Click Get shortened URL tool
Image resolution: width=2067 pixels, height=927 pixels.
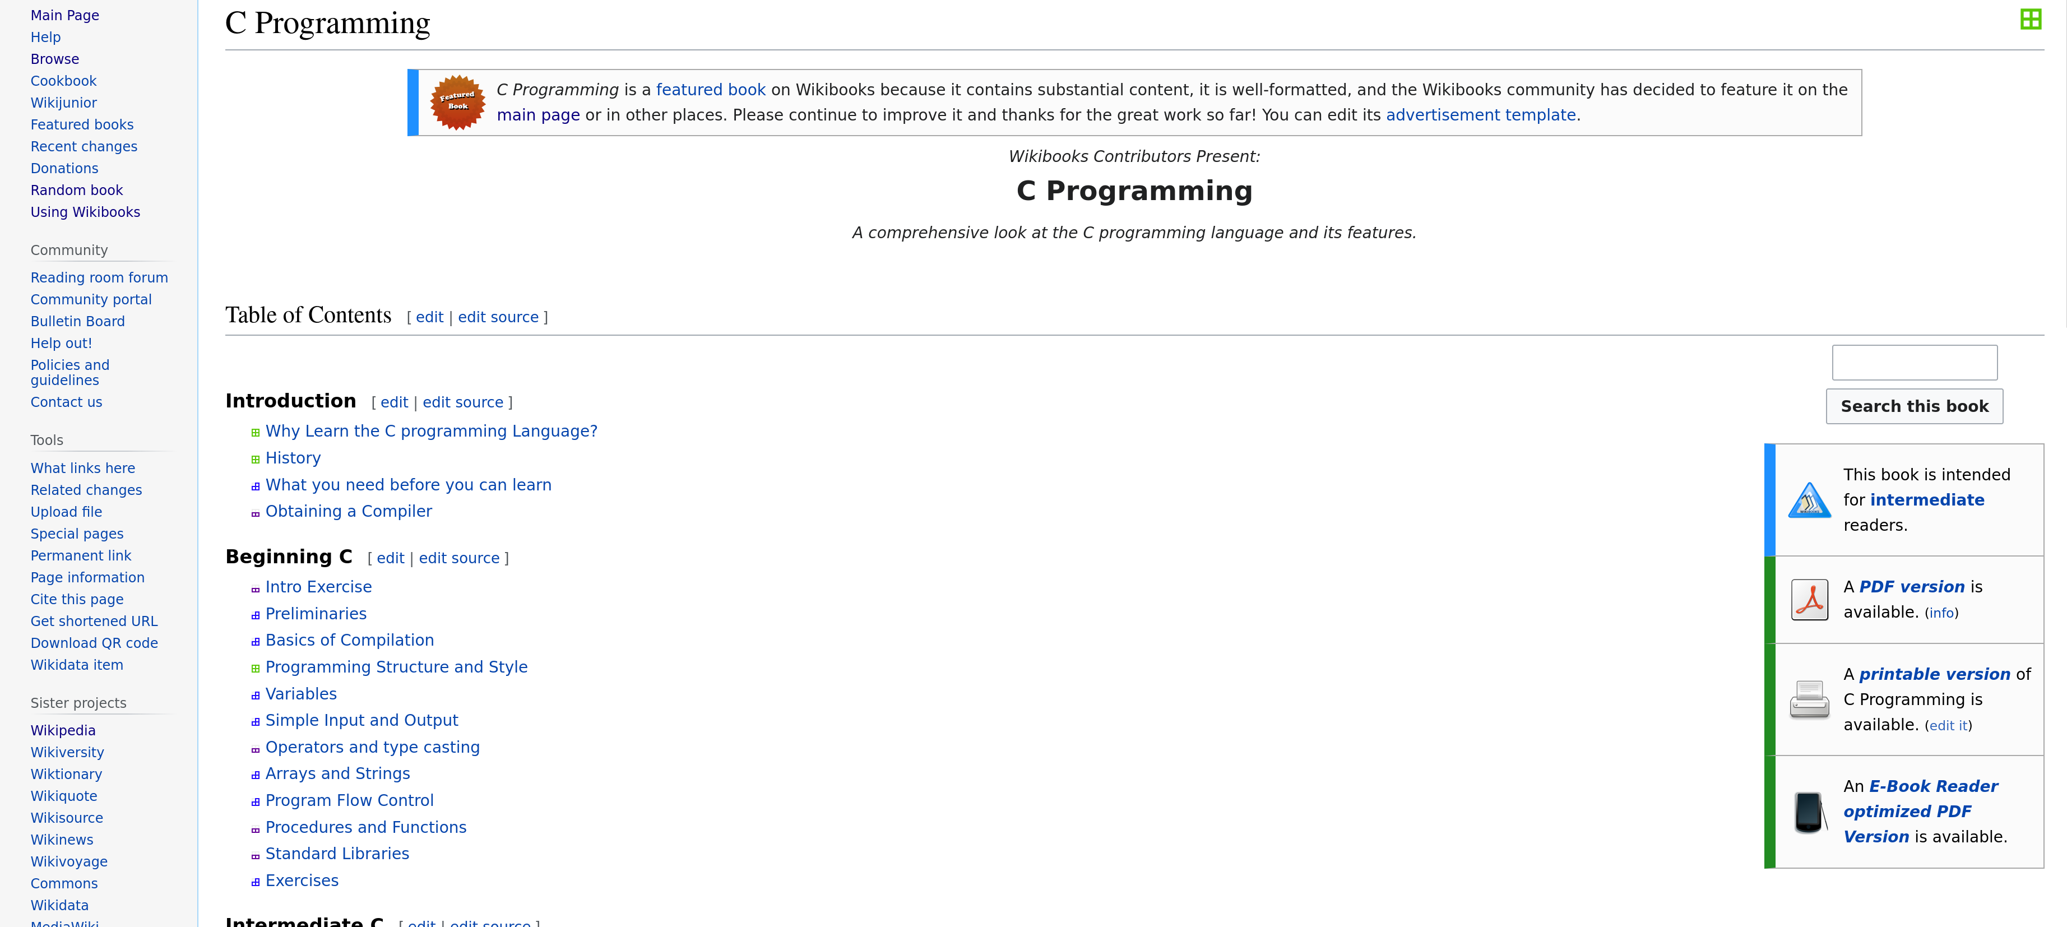94,621
